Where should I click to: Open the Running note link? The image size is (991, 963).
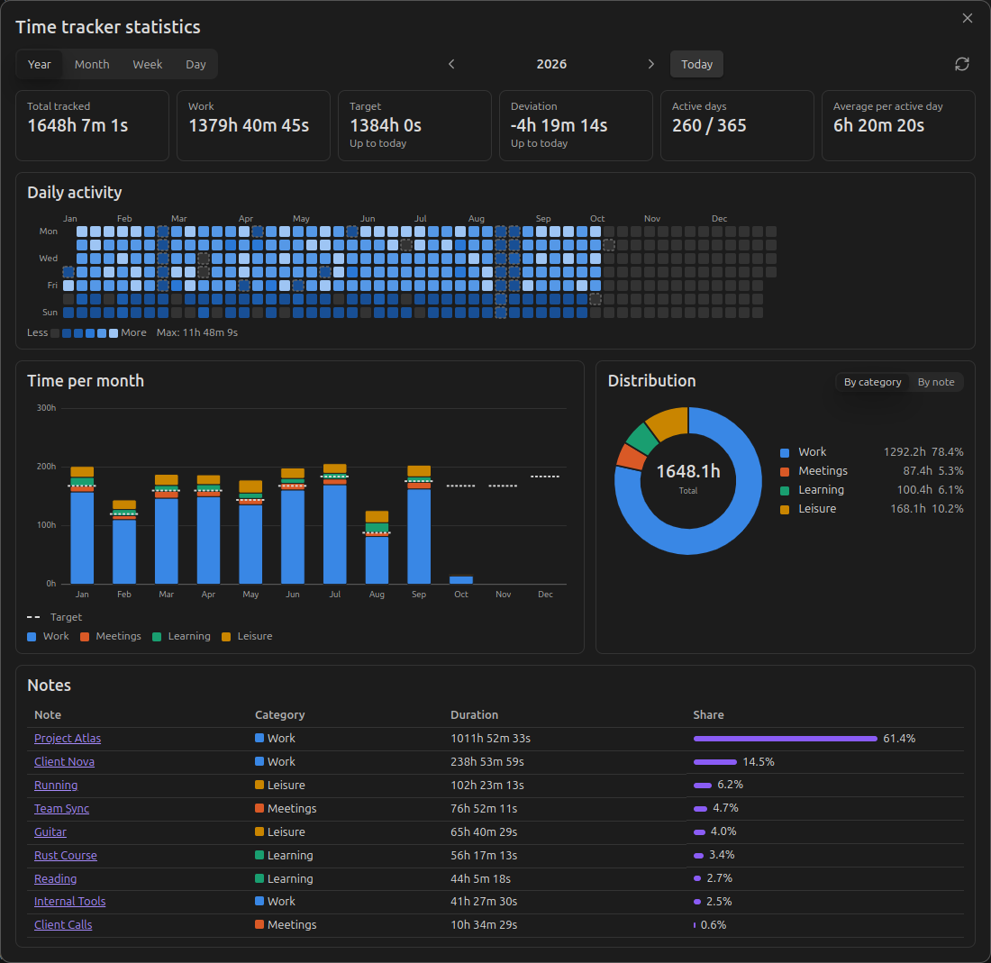56,785
